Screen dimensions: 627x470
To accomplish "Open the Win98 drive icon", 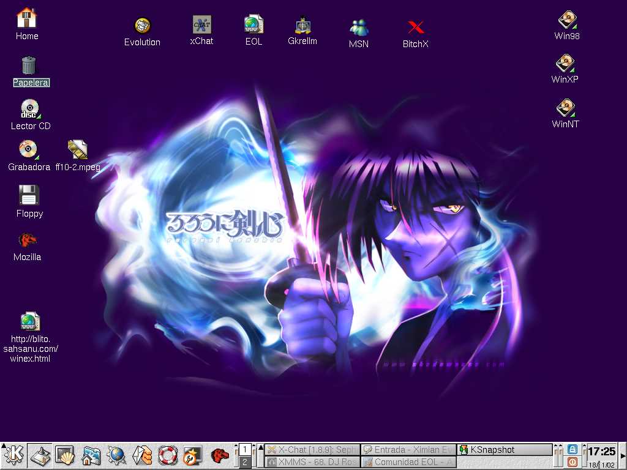I will (567, 20).
